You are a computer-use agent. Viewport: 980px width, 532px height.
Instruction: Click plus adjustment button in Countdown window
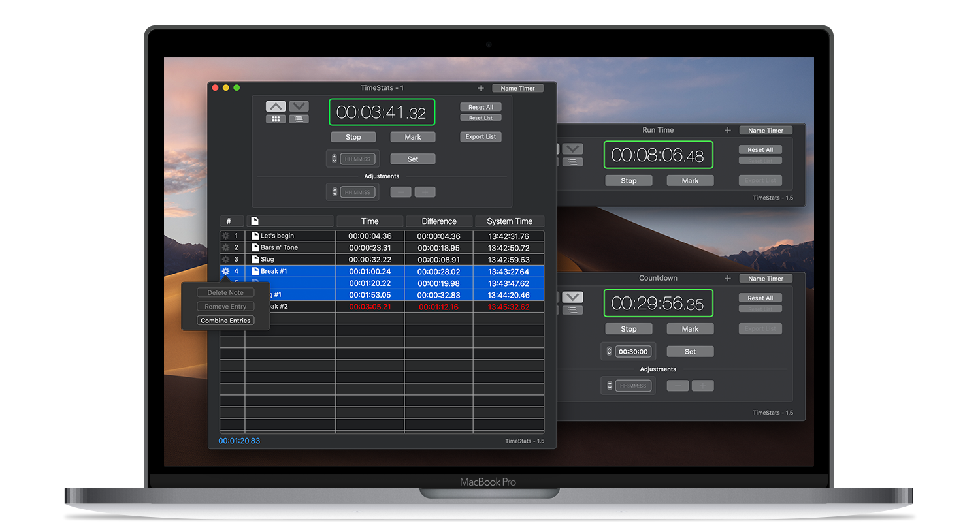[x=702, y=386]
